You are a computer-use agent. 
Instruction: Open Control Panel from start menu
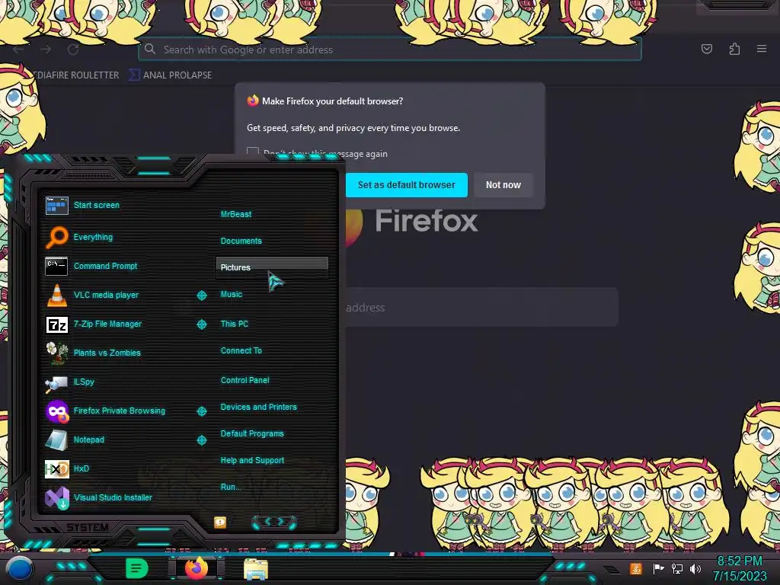coord(245,380)
